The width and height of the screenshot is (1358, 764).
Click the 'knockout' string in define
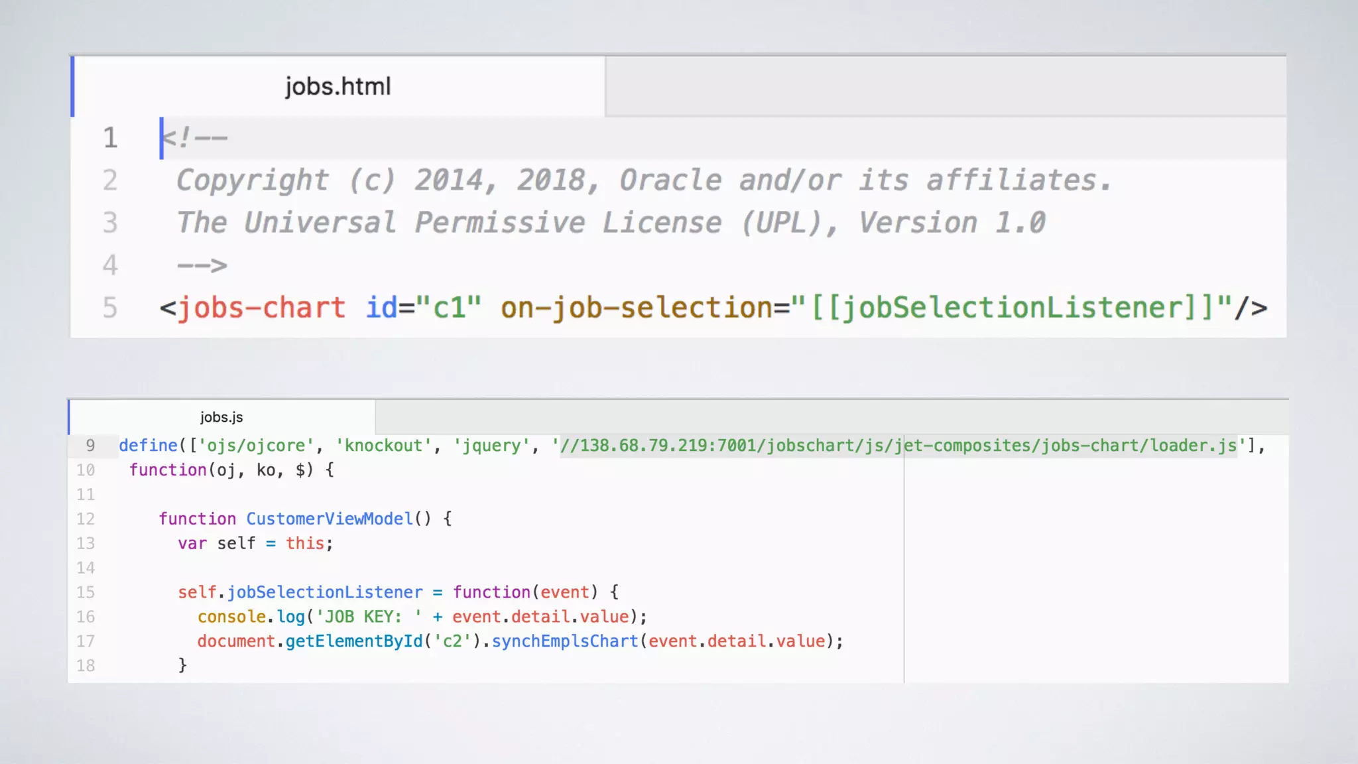pyautogui.click(x=383, y=446)
